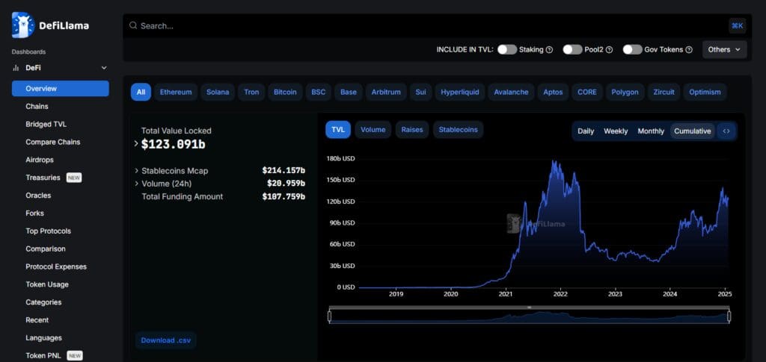766x362 pixels.
Task: Click the ⌘K shortcut badge
Action: tap(737, 26)
